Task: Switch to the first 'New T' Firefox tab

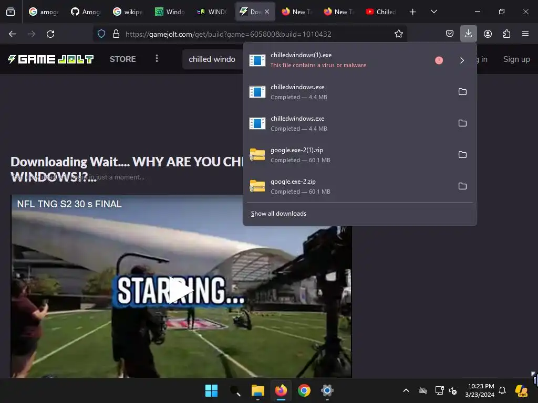Action: 297,12
